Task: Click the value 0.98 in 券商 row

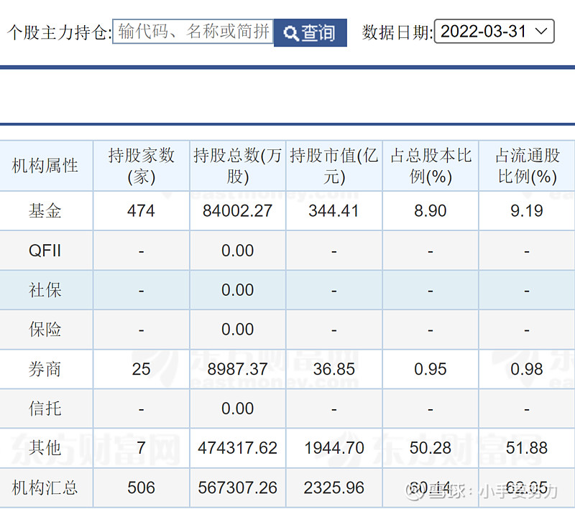Action: pos(527,369)
